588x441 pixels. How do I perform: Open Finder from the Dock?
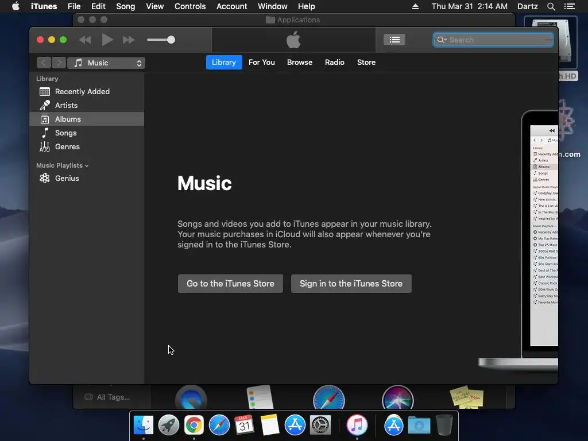144,425
